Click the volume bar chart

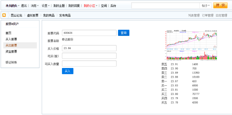(192, 56)
